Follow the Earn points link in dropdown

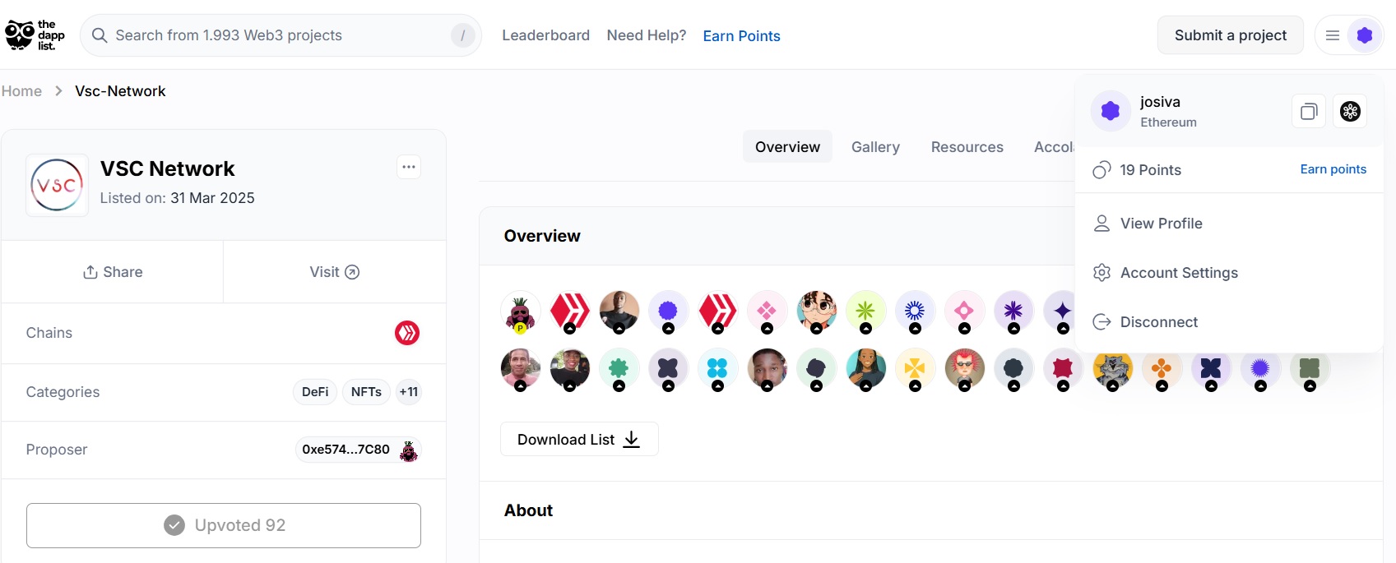1333,169
